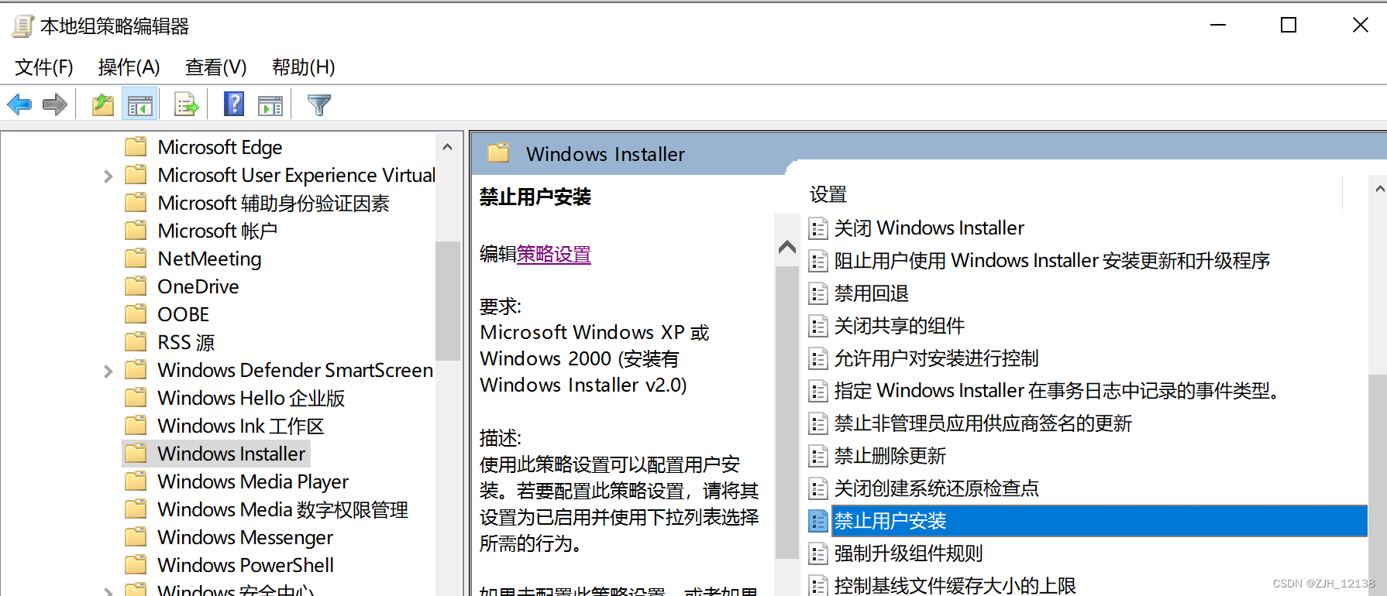
Task: Open the 帮助(H) menu
Action: [x=304, y=67]
